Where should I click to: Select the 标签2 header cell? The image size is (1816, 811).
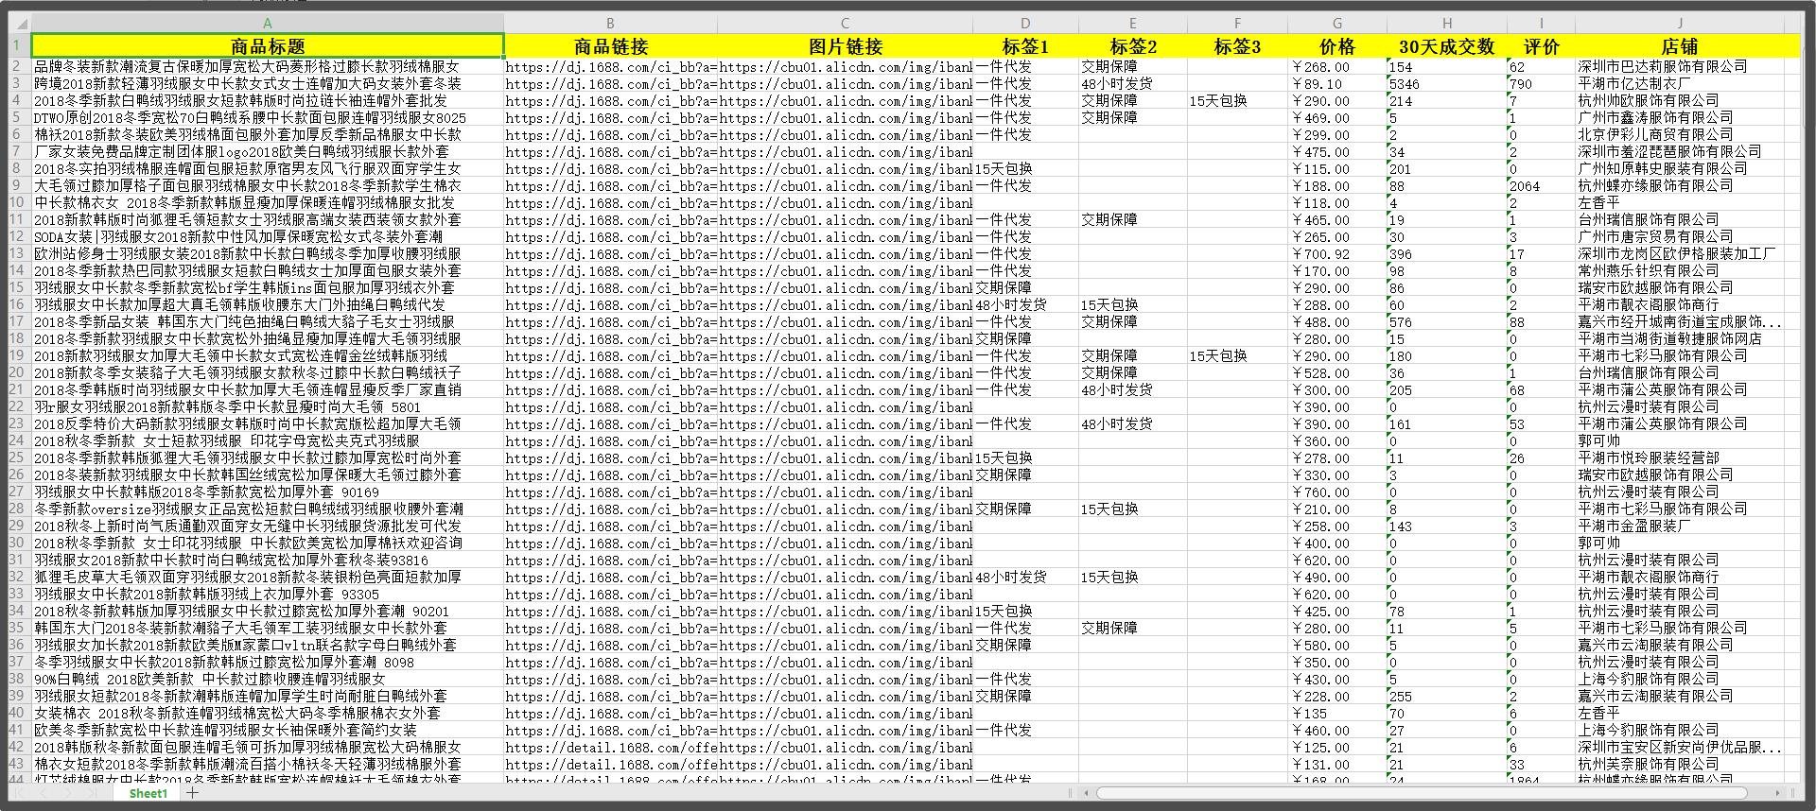click(1133, 45)
